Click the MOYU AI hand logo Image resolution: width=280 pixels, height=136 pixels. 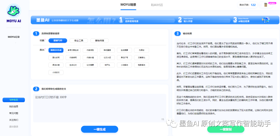click(14, 11)
